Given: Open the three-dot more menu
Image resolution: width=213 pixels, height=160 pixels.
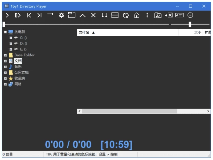Looking at the screenshot, I should 147,15.
